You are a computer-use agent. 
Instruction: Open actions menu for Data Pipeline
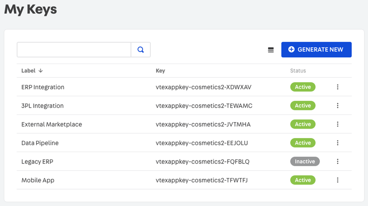338,143
